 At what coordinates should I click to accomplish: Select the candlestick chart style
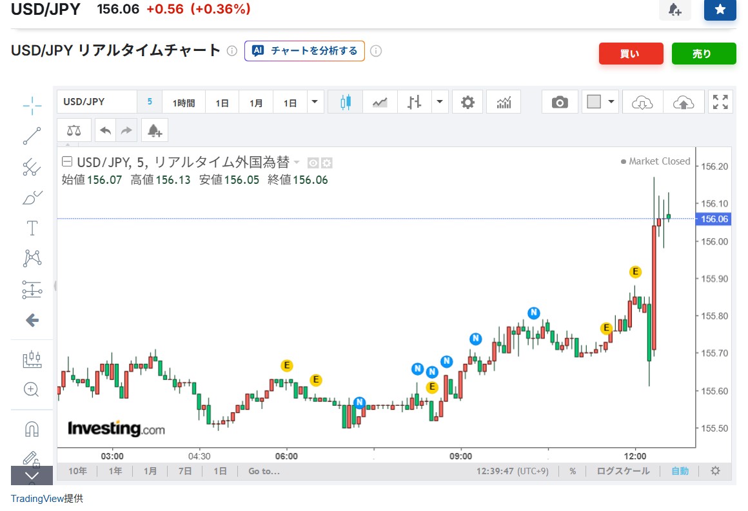pos(346,102)
